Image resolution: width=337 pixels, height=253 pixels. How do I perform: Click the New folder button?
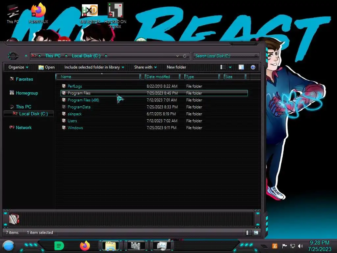[x=176, y=67]
